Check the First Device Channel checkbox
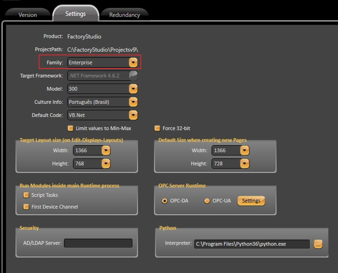 26,207
